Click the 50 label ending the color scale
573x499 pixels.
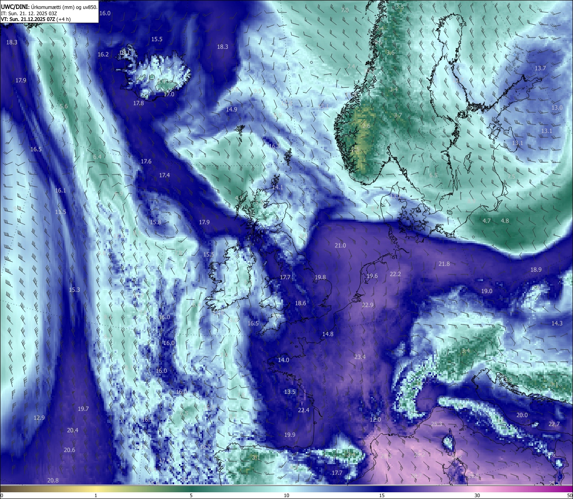point(569,495)
